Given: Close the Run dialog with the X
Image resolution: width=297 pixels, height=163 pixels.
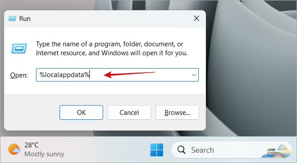Looking at the screenshot, I should [197, 18].
